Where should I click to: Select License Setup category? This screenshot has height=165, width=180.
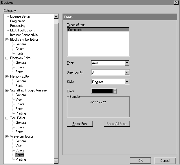20,16
